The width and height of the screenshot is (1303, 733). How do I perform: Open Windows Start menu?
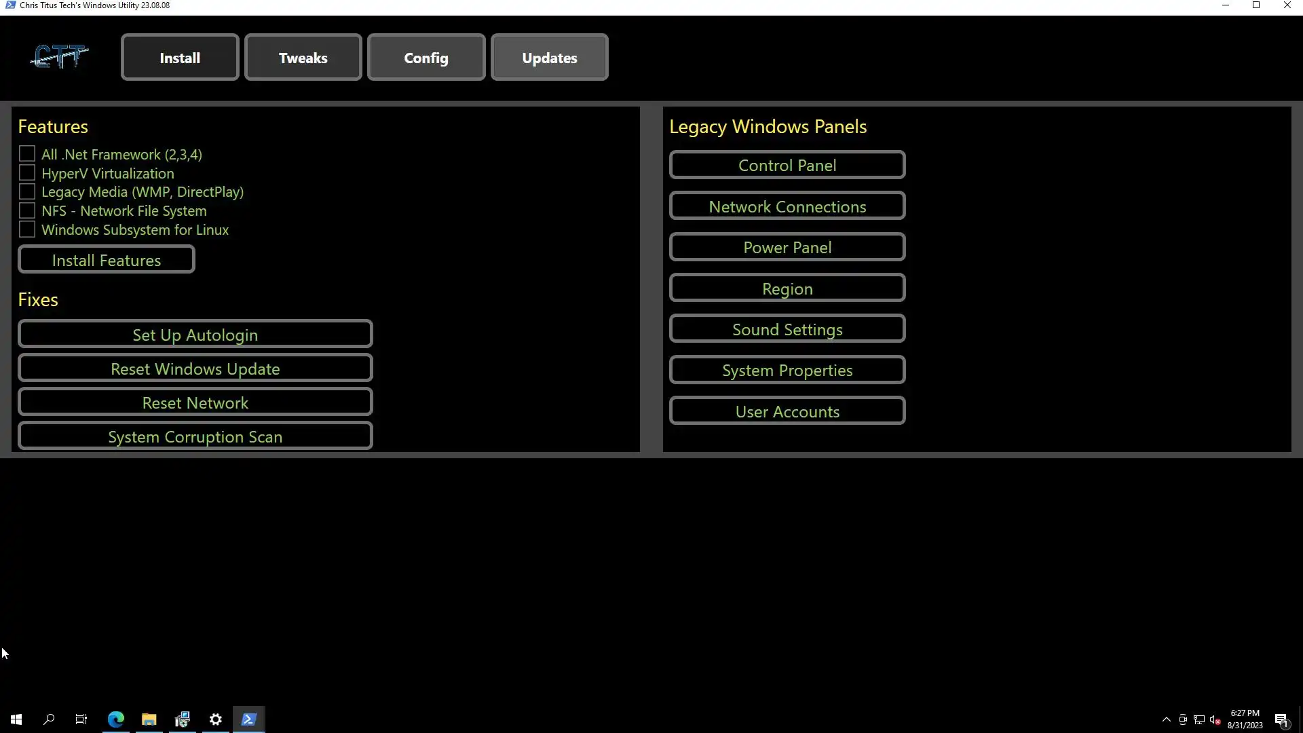coord(16,719)
